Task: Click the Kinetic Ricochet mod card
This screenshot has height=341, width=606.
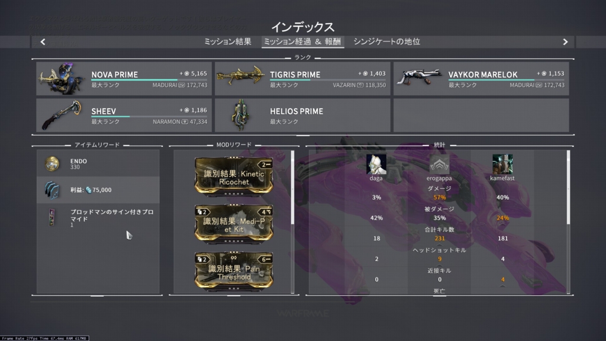Action: [234, 176]
